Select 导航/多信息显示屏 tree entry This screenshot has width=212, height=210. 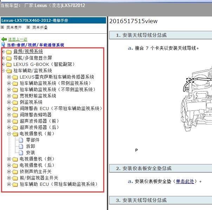[x=33, y=58]
